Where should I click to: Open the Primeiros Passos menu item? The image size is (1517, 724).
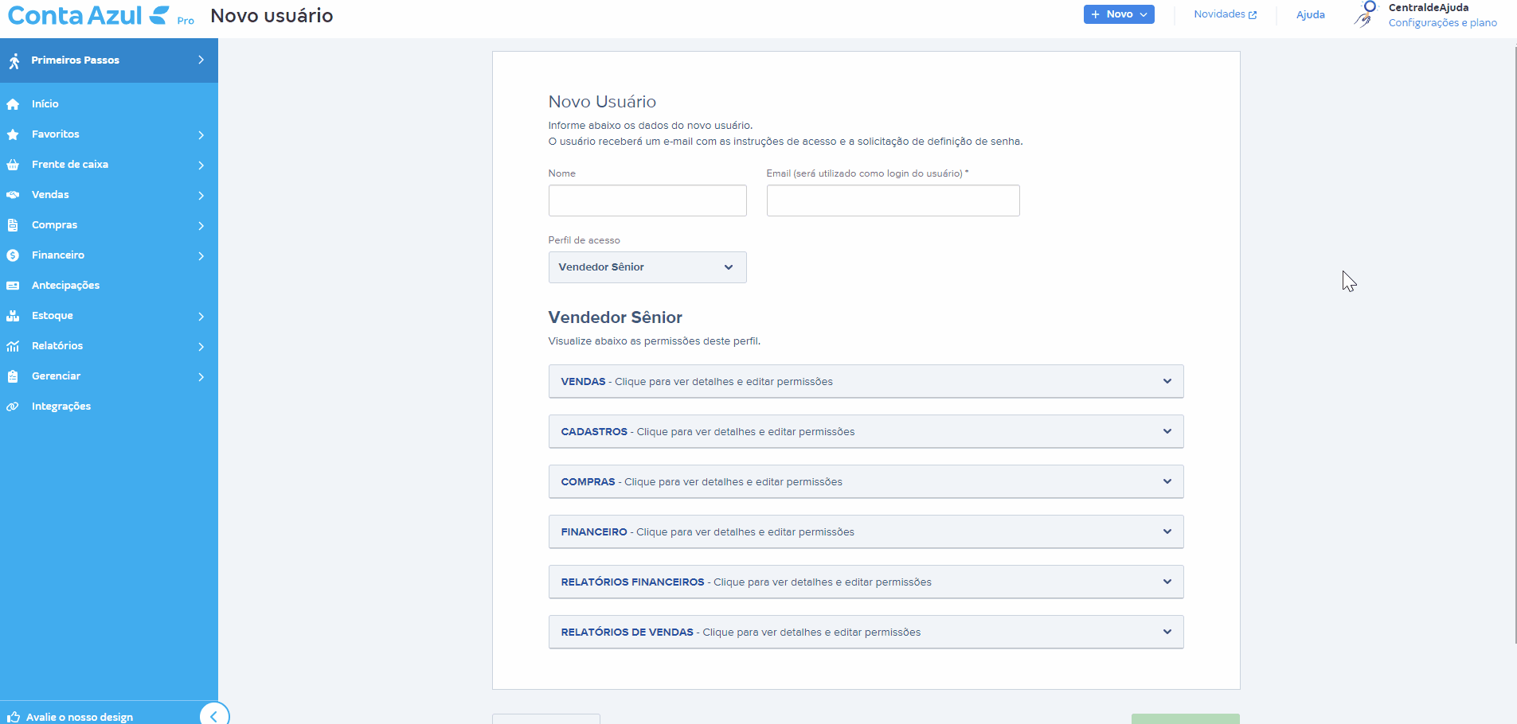pos(109,60)
